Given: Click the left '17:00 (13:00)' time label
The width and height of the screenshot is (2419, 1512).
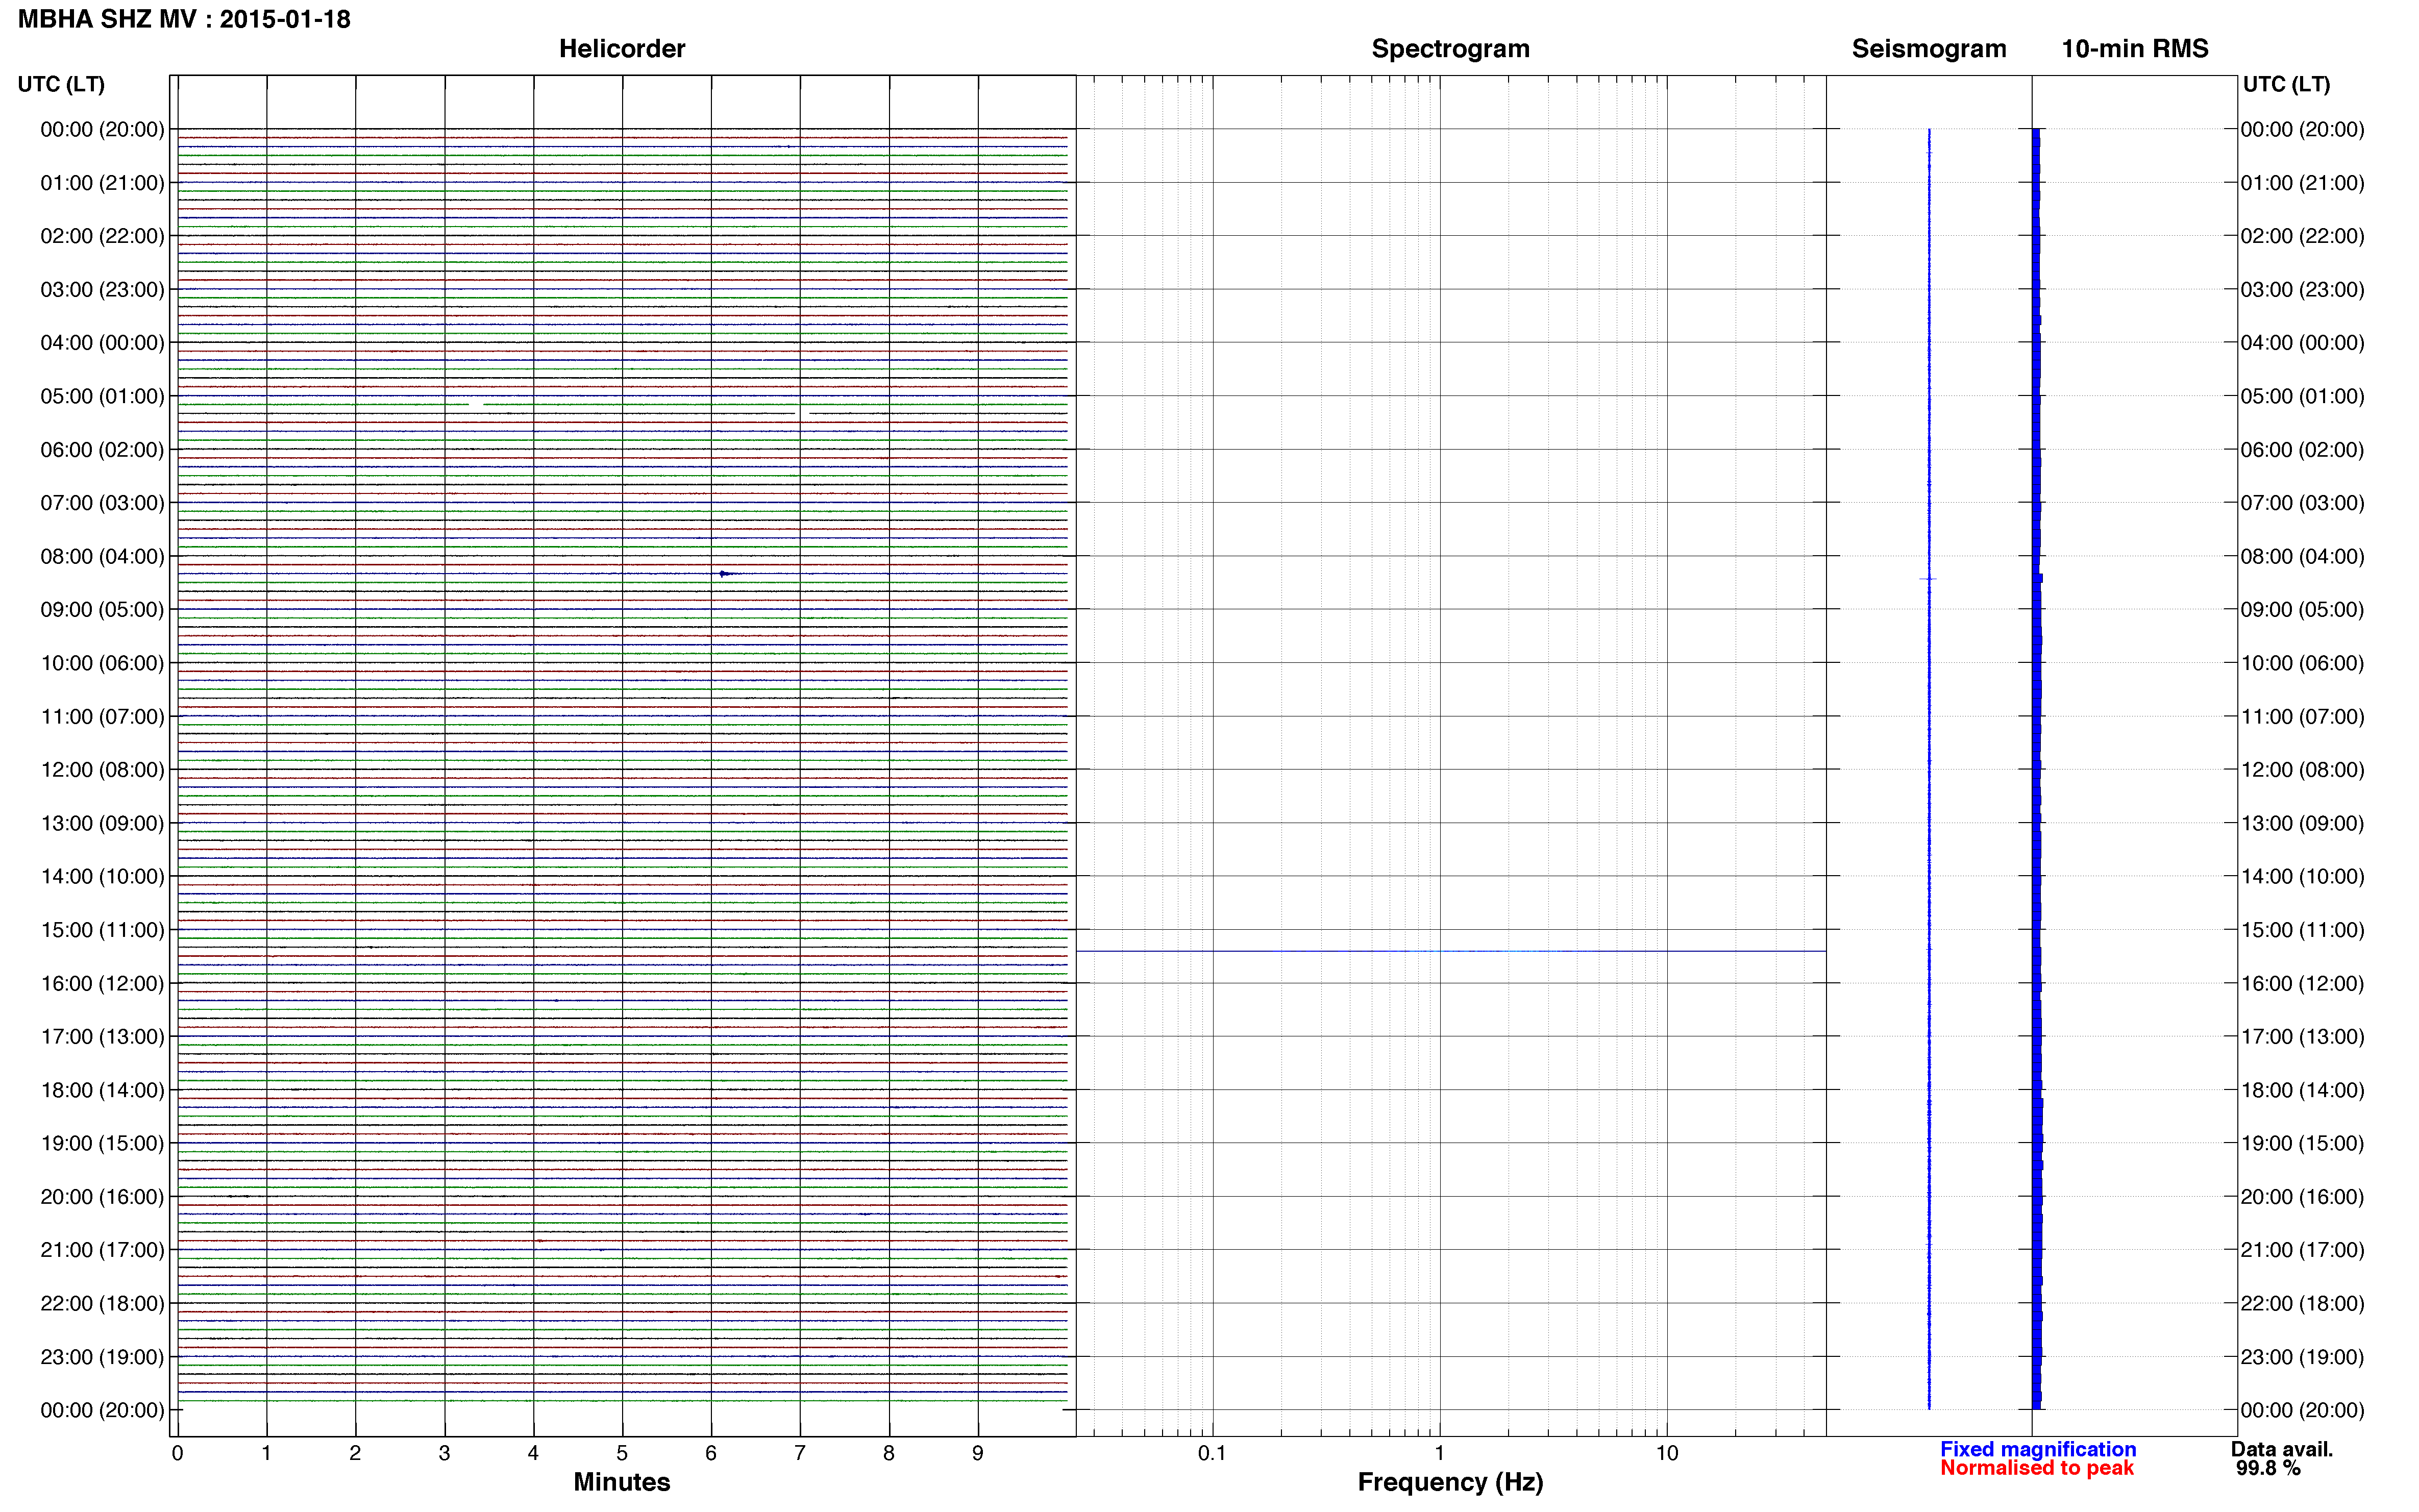Looking at the screenshot, I should click(x=102, y=1037).
